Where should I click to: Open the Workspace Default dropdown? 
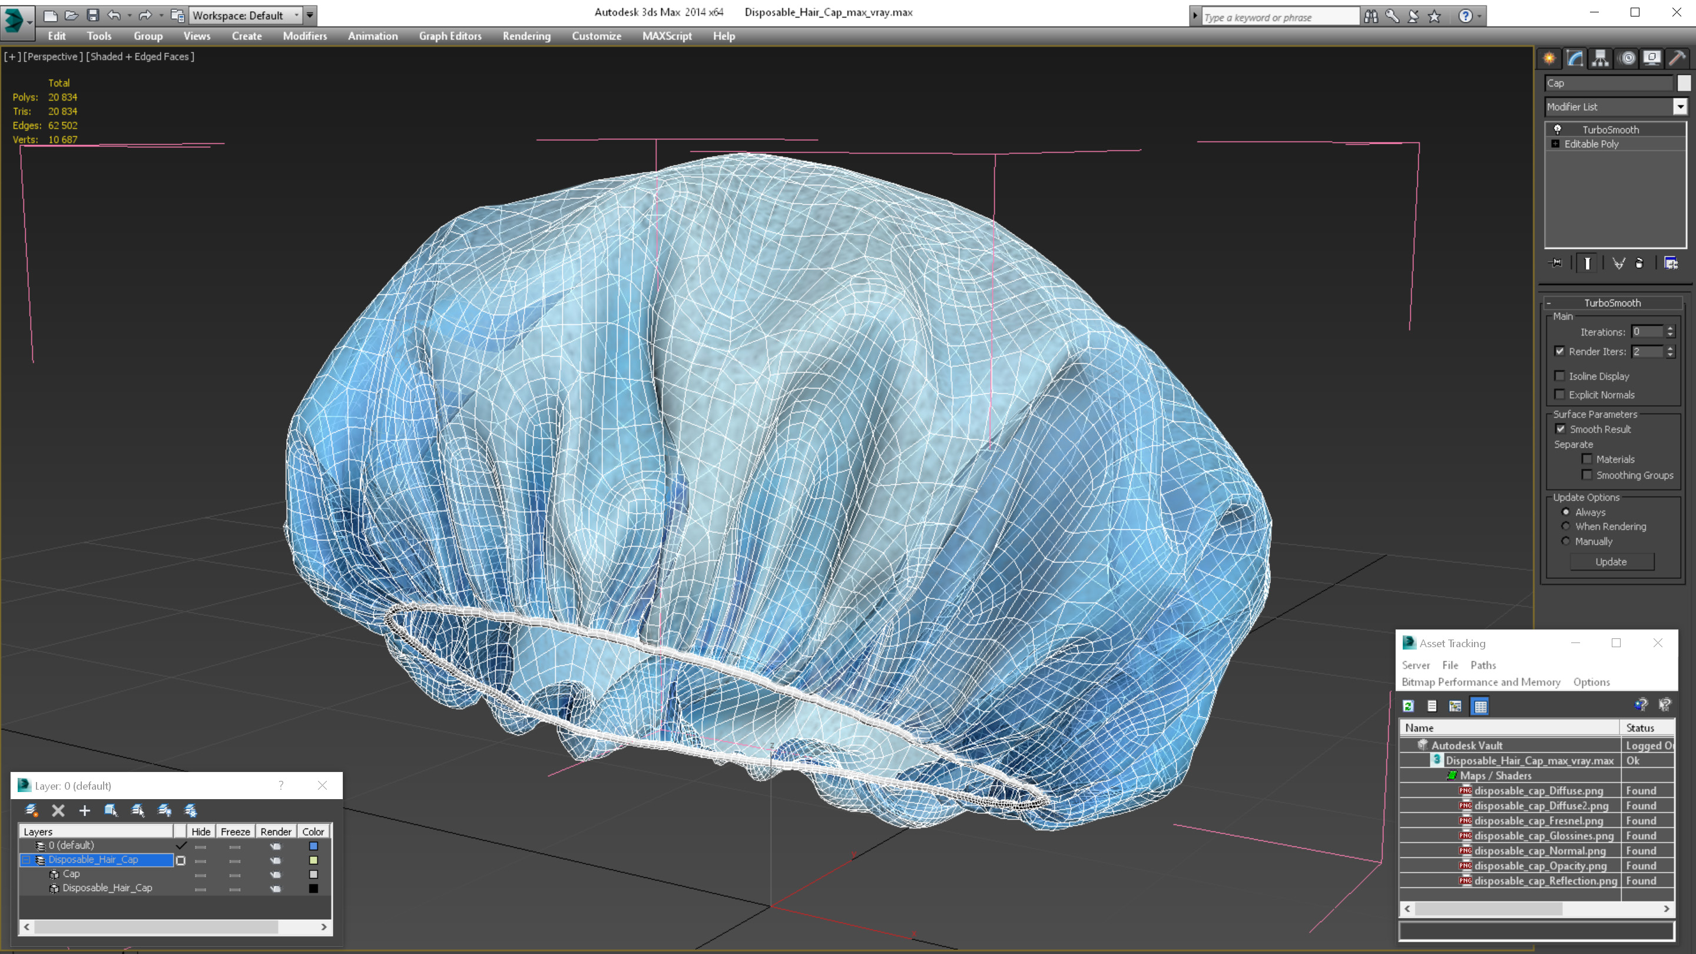point(297,15)
